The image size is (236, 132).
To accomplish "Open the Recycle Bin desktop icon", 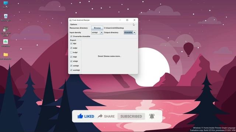I will tap(6, 17).
